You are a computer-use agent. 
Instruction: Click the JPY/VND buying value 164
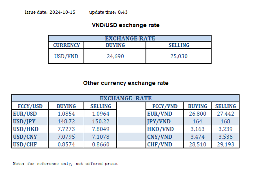(198, 121)
